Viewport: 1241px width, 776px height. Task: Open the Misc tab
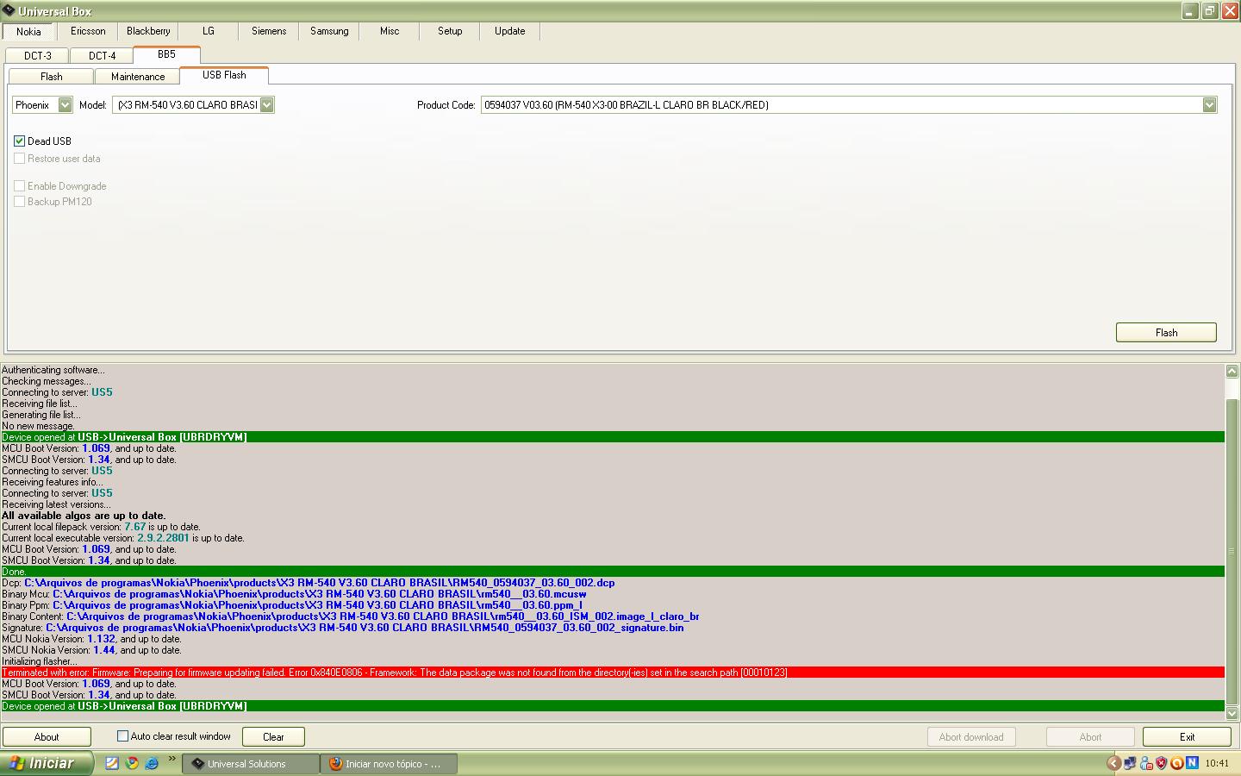tap(390, 31)
